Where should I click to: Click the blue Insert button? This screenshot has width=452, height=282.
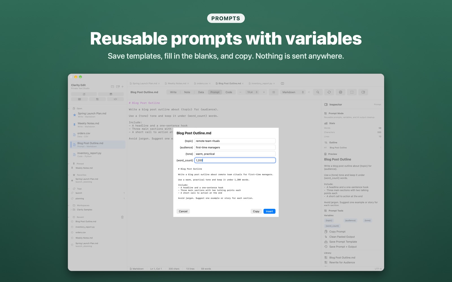(x=269, y=211)
